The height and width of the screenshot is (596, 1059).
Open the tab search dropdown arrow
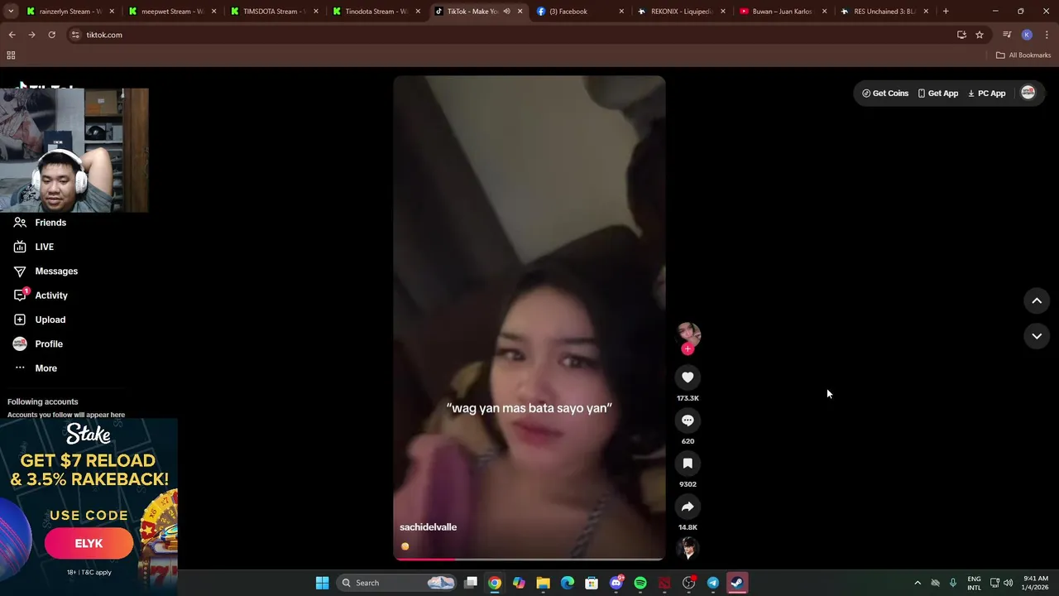(11, 12)
